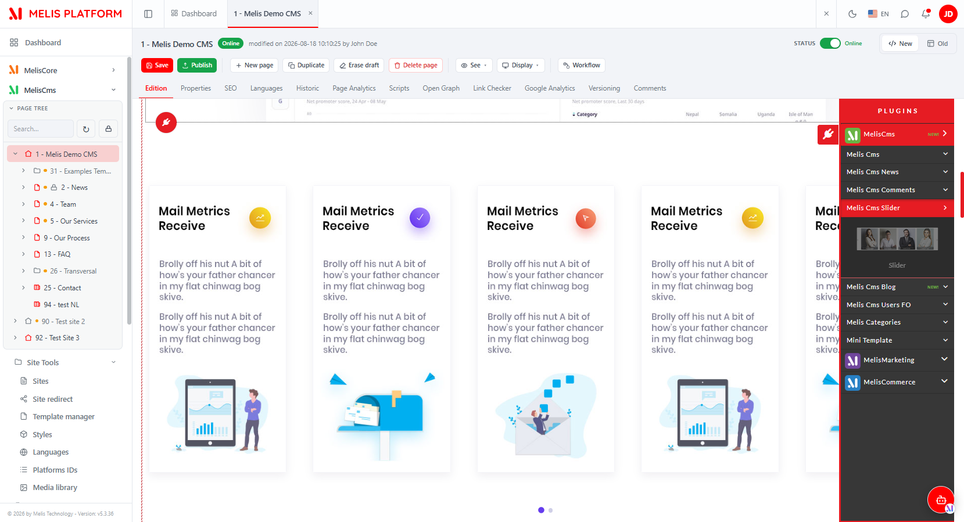Focus the page tree Search field
This screenshot has width=964, height=522.
pyautogui.click(x=41, y=129)
